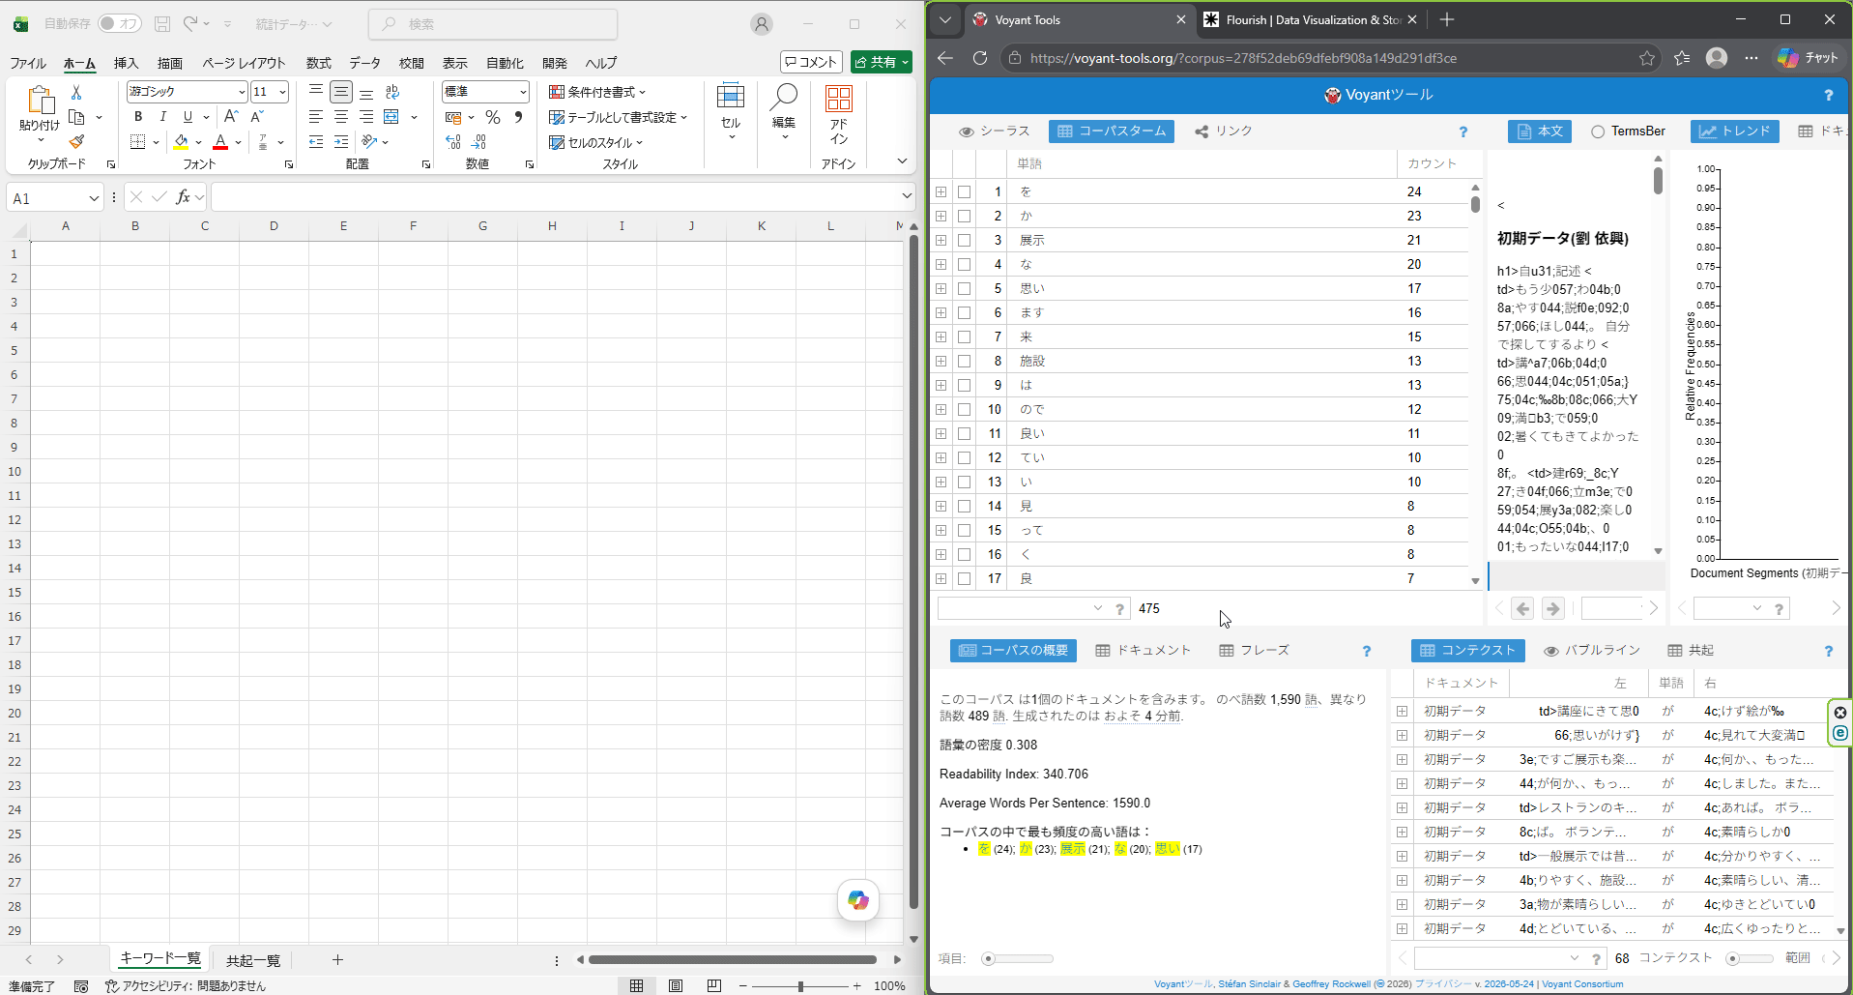The height and width of the screenshot is (995, 1853).
Task: Click the 共有 share button in Excel
Action: (x=882, y=62)
